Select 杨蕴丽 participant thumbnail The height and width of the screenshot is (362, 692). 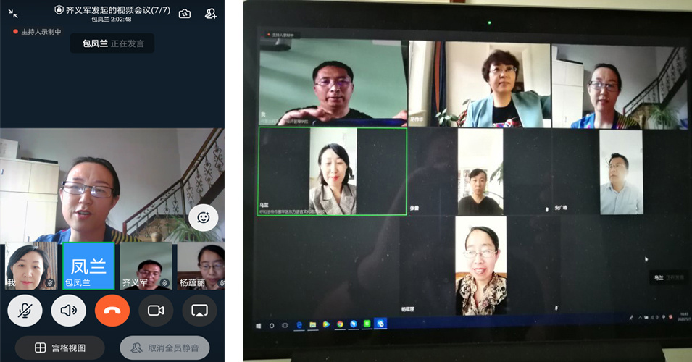(201, 266)
